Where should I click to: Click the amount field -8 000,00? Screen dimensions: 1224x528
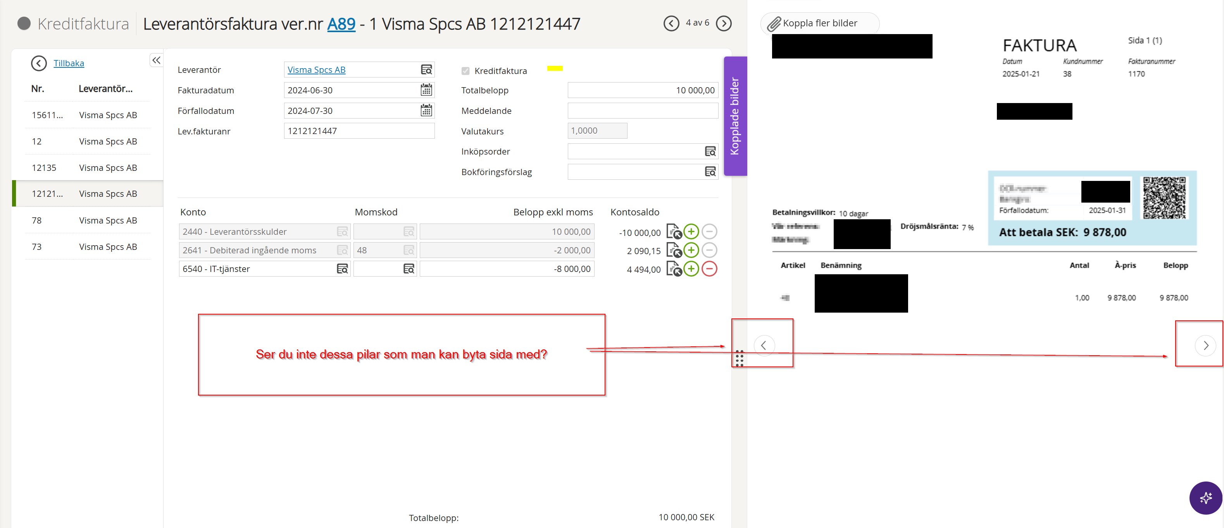coord(507,269)
